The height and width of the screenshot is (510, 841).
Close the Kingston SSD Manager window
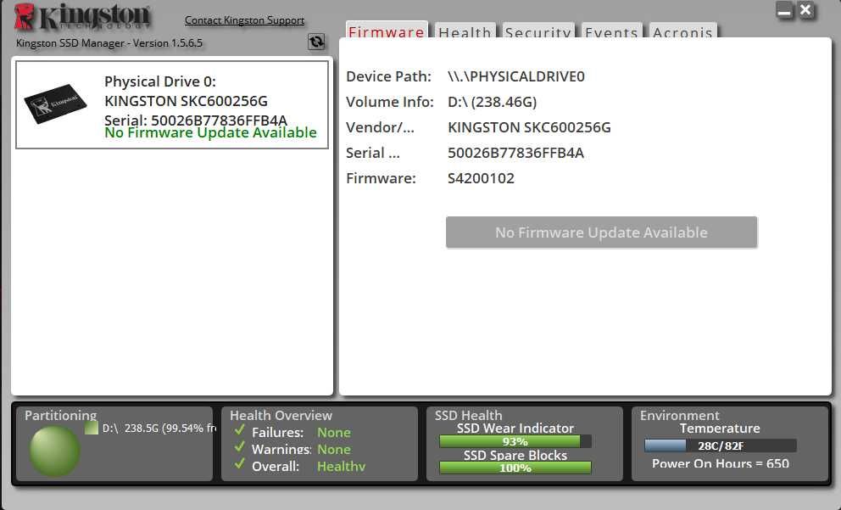[x=805, y=10]
